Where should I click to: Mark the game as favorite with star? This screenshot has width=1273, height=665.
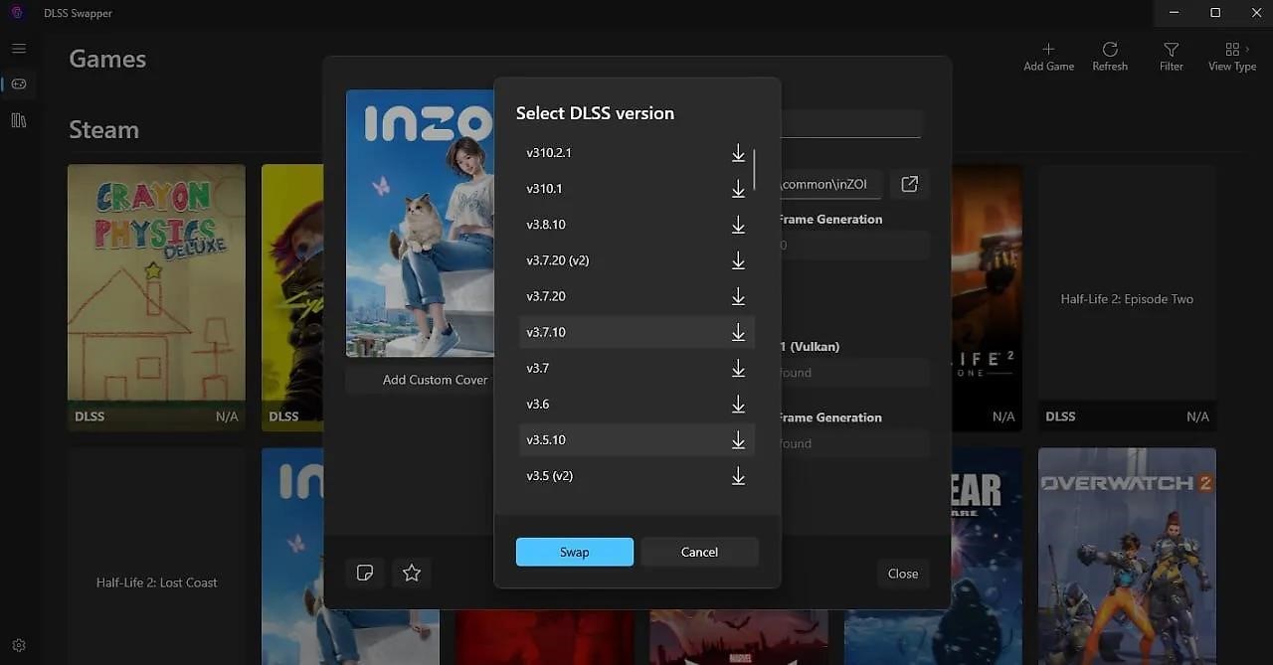(412, 573)
